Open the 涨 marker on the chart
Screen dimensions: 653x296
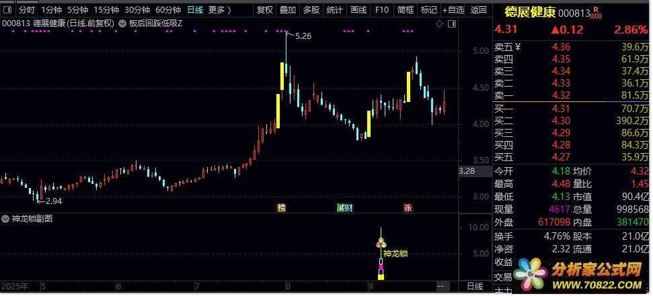click(x=408, y=207)
